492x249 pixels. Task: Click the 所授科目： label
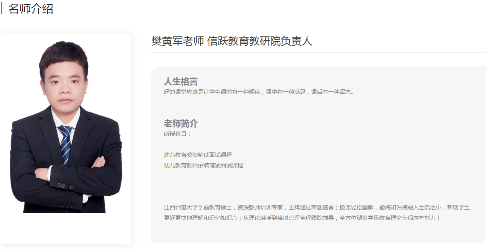178,134
